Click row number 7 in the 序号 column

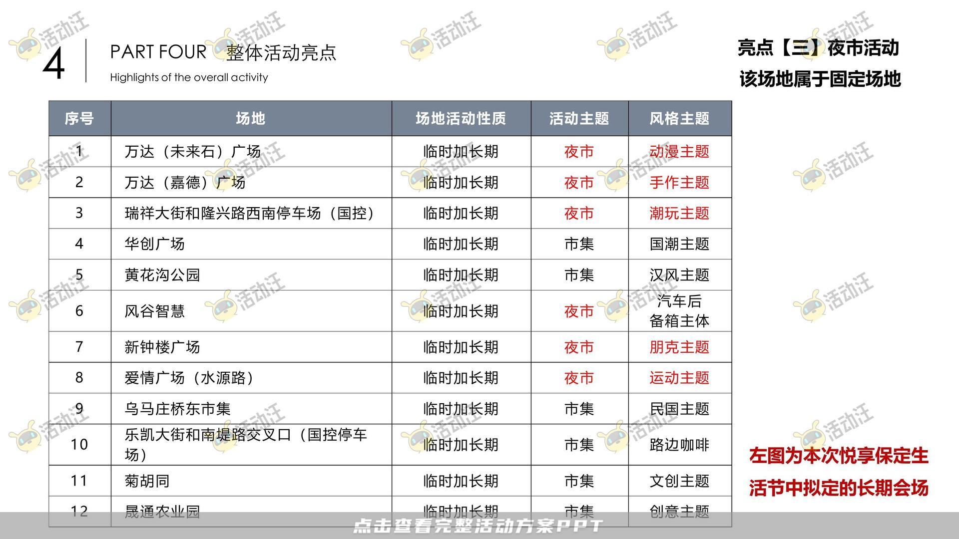point(79,347)
